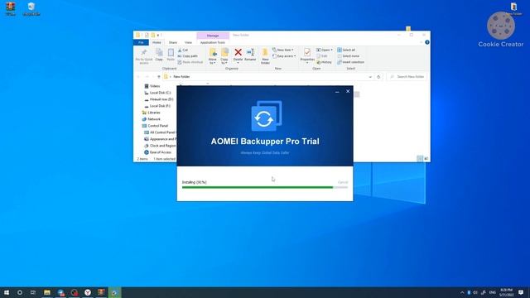Click Copy path in the Clipboard group
The image size is (530, 298).
[188, 56]
